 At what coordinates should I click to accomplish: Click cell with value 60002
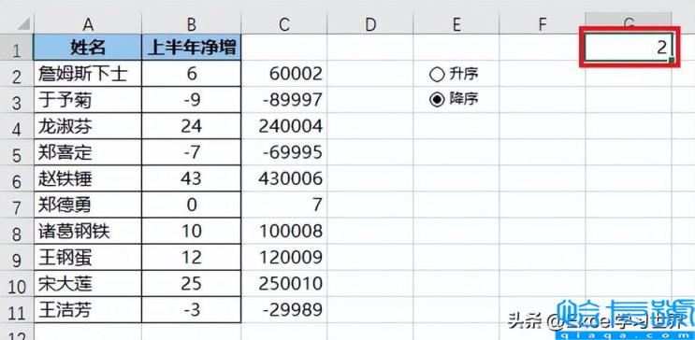tap(284, 74)
